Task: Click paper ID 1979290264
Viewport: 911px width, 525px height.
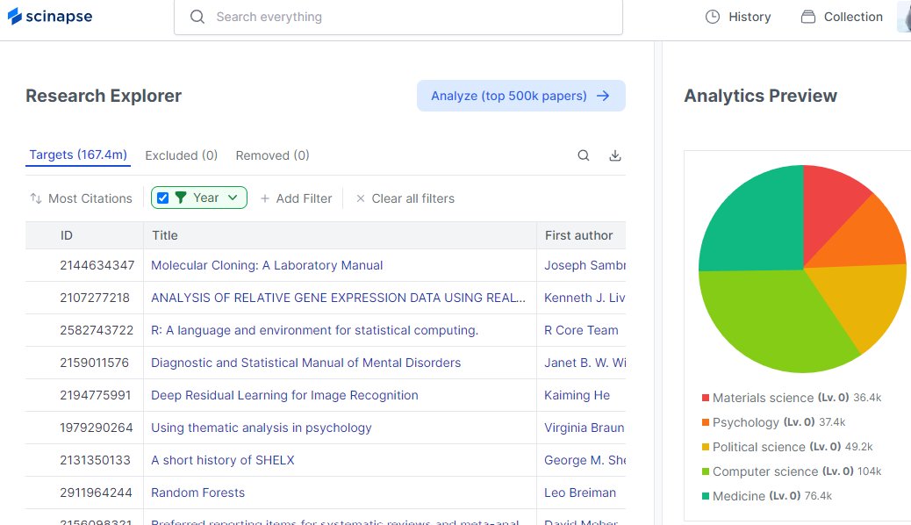Action: click(97, 428)
